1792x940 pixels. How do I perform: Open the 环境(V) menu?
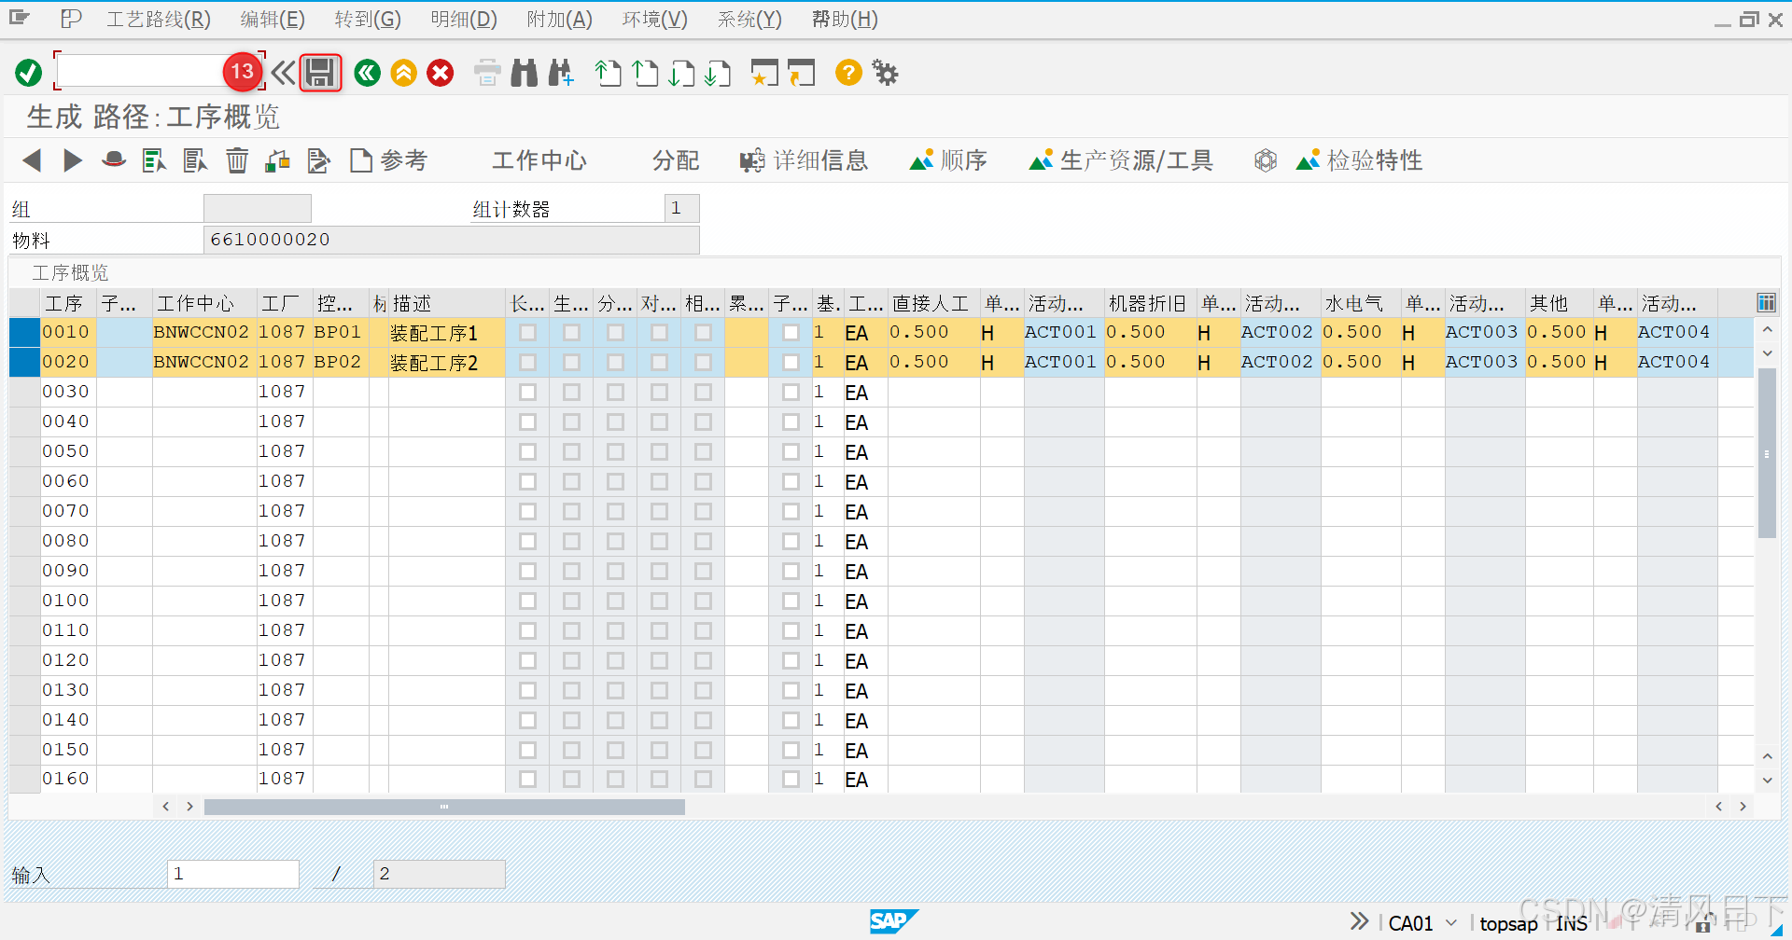point(653,19)
